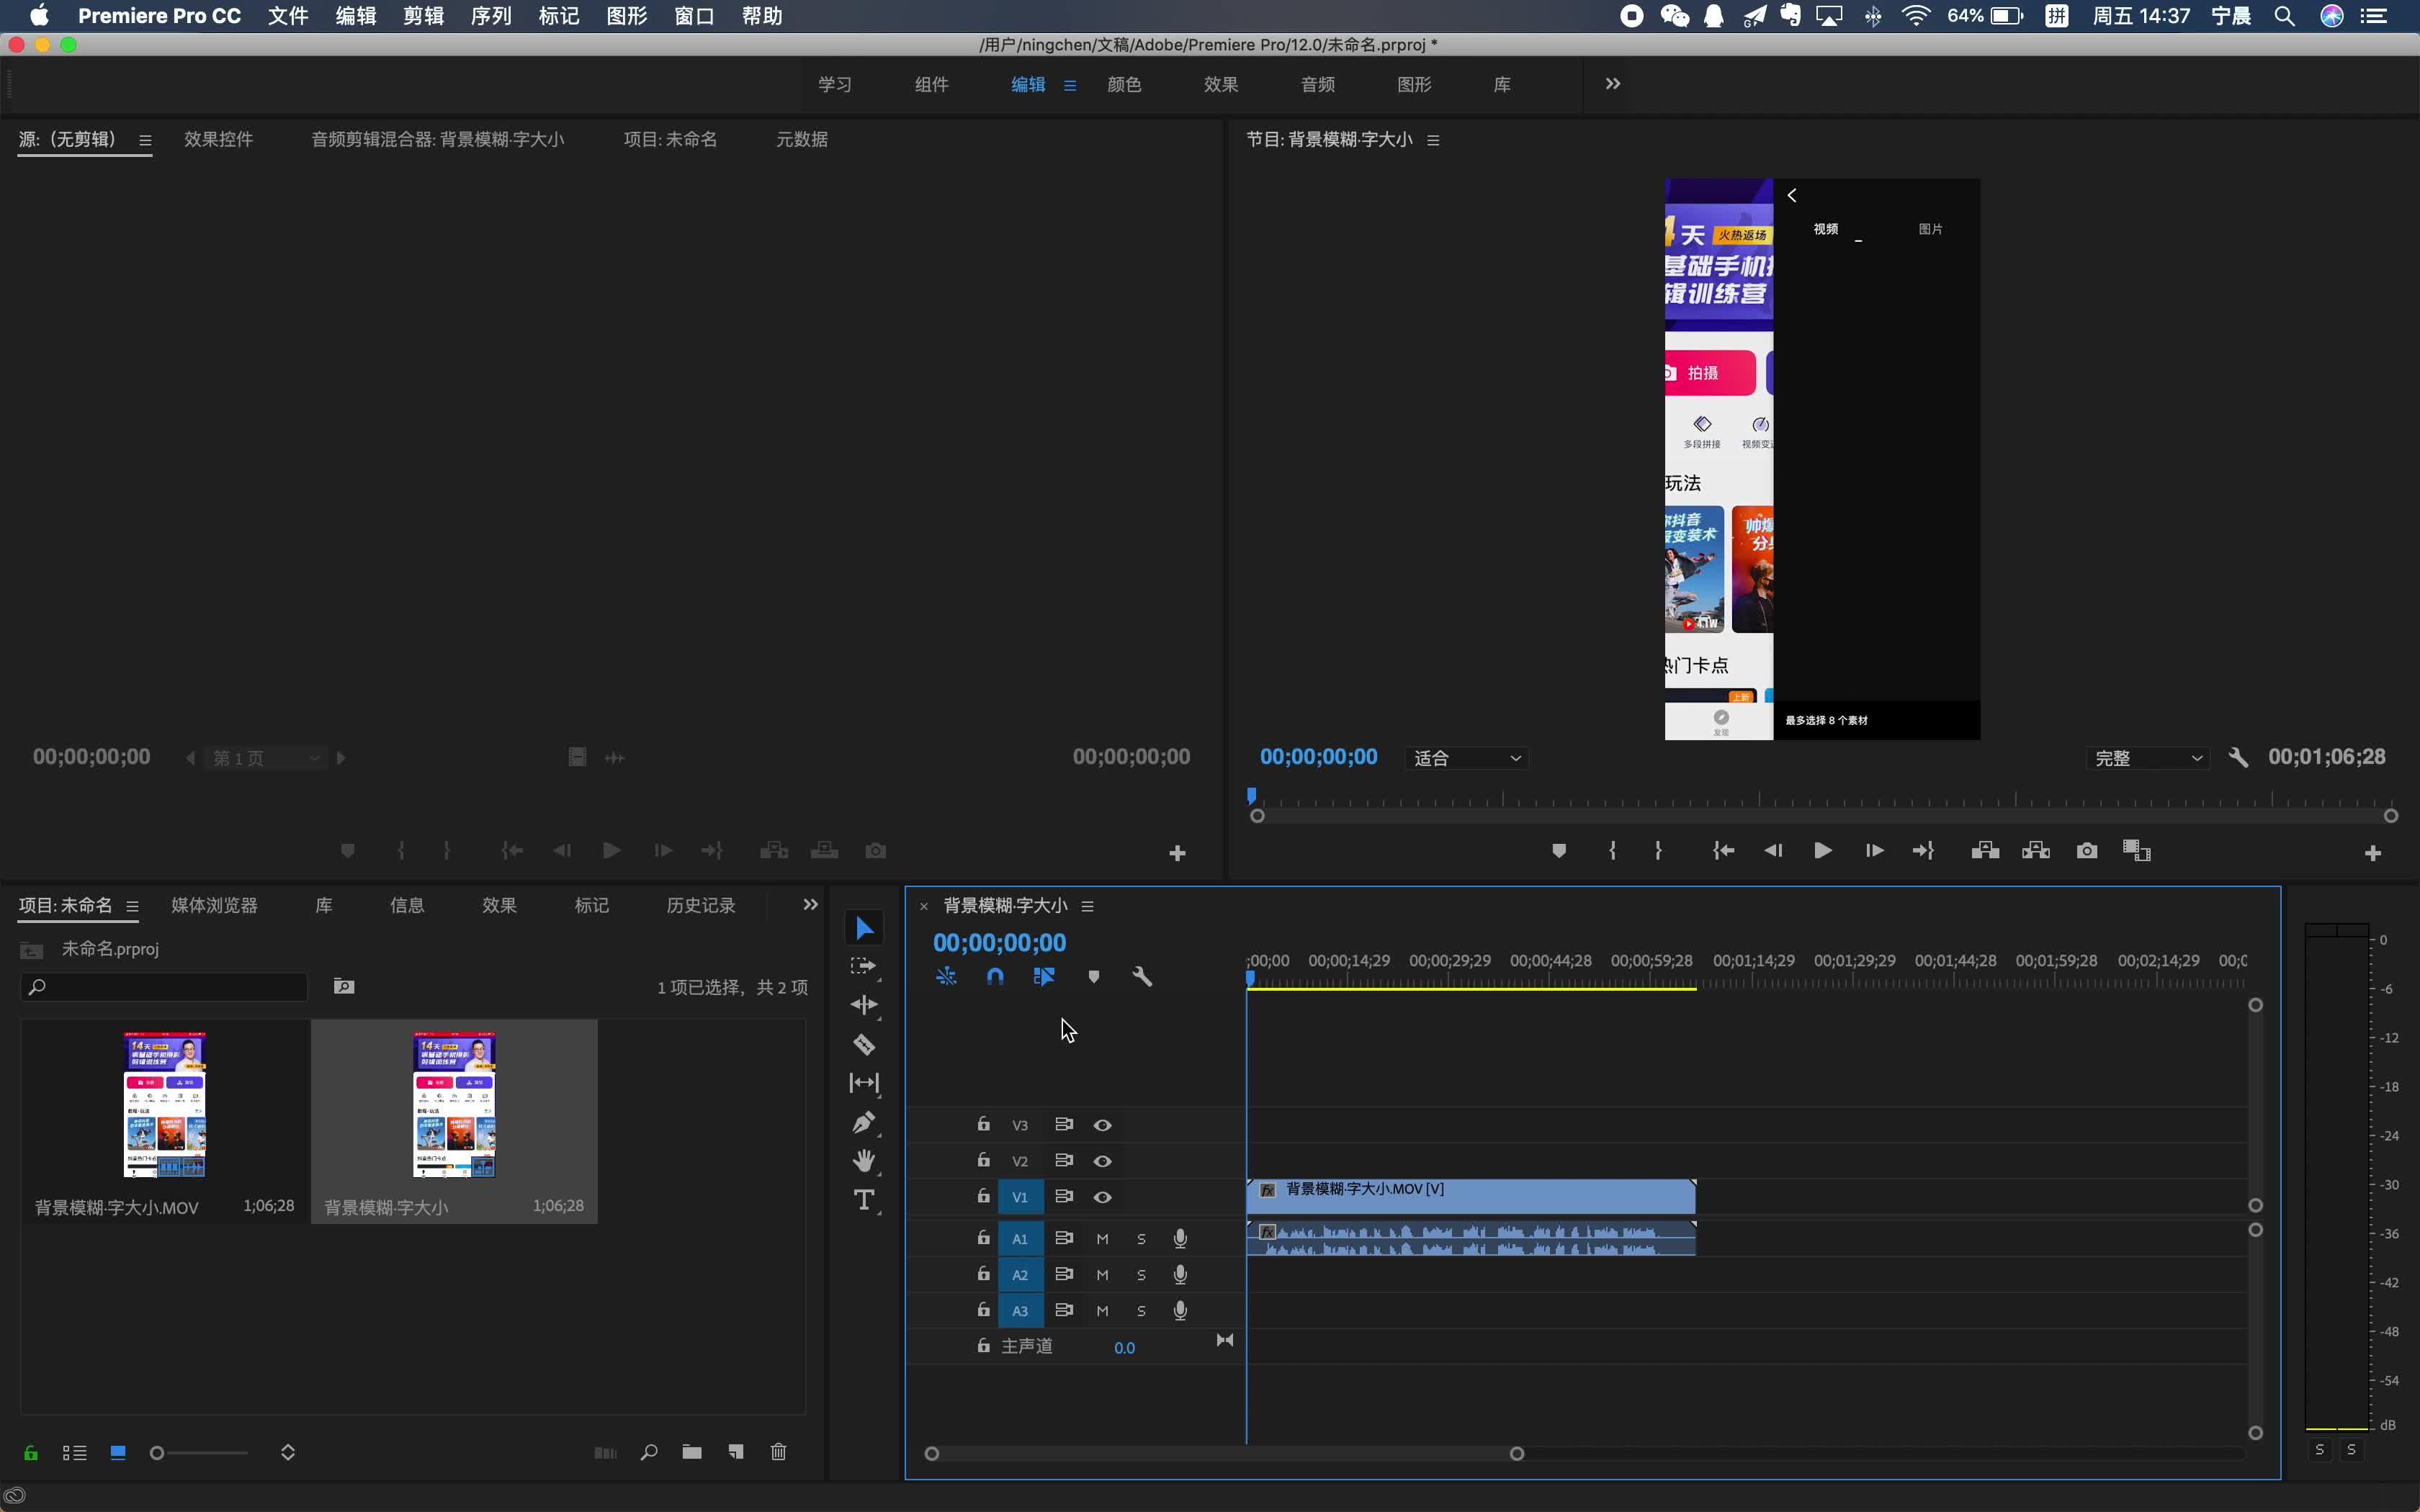Expand workspace overflow chevrons
Viewport: 2420px width, 1512px height.
pyautogui.click(x=1612, y=84)
